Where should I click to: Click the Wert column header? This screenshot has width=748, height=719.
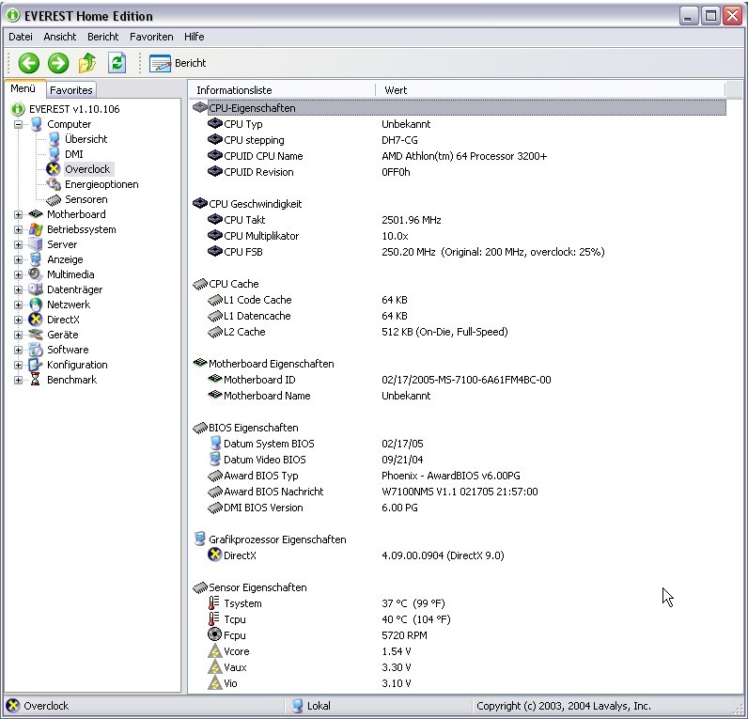550,90
